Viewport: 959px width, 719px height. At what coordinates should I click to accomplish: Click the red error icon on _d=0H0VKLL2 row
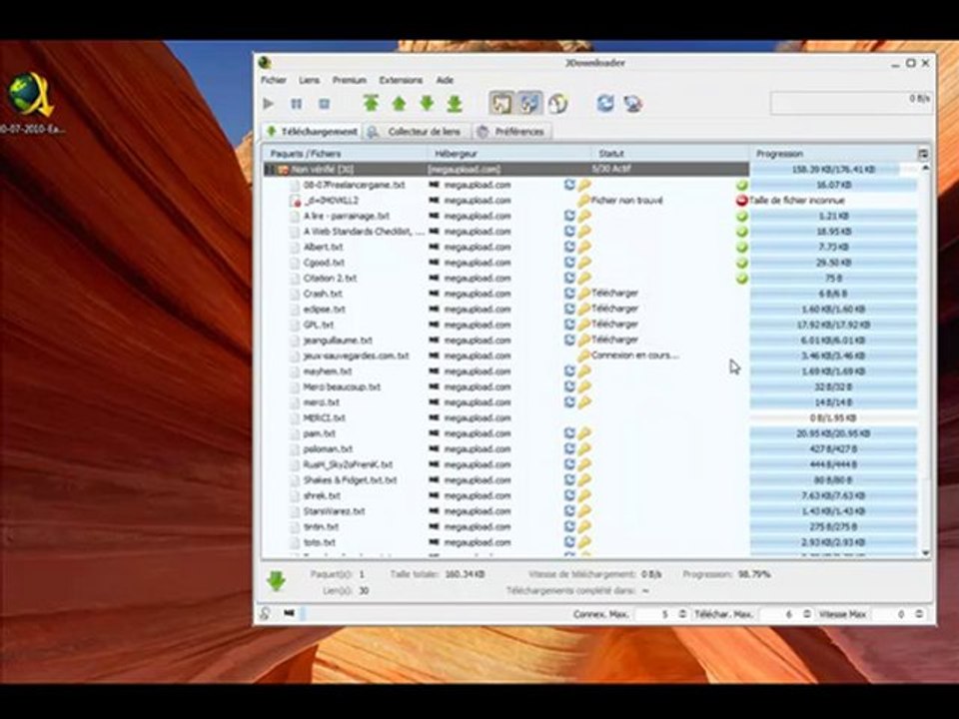[741, 201]
